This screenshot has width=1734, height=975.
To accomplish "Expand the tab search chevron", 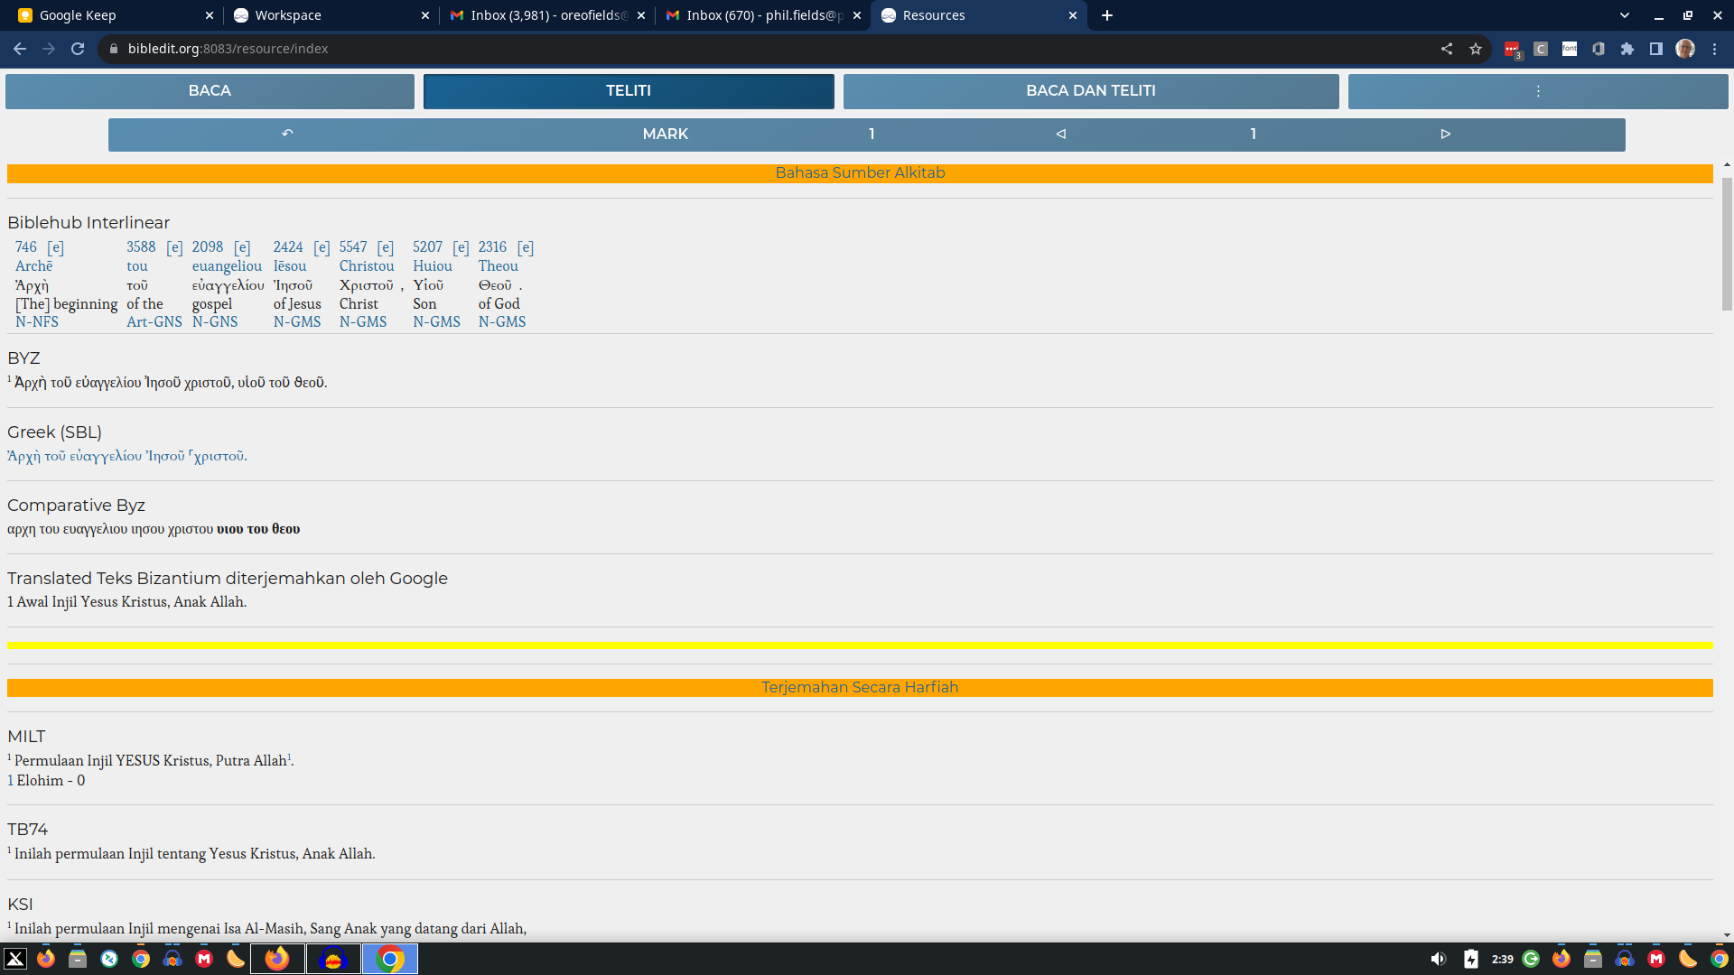I will pos(1625,15).
